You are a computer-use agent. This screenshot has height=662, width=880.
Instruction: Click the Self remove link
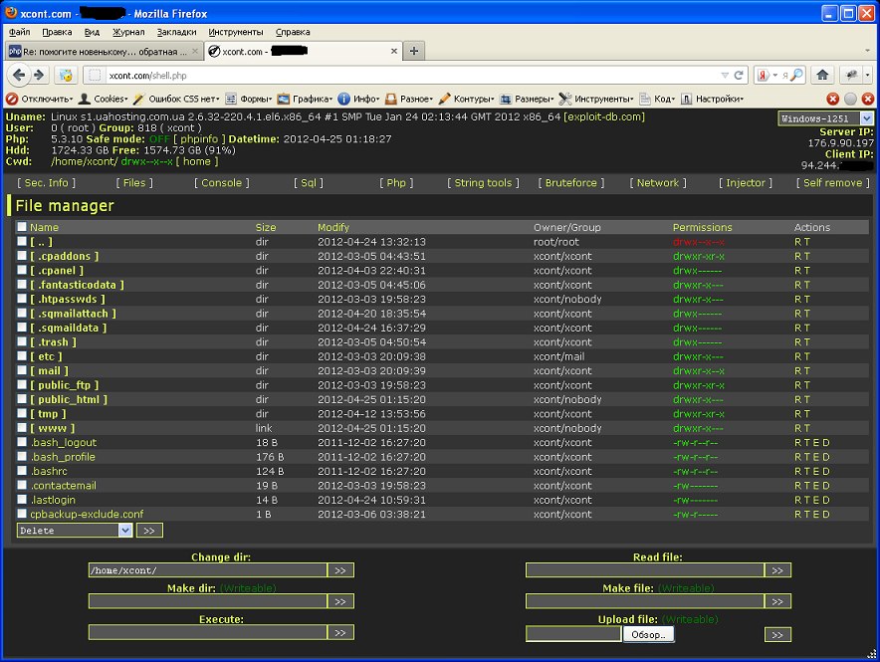[833, 183]
